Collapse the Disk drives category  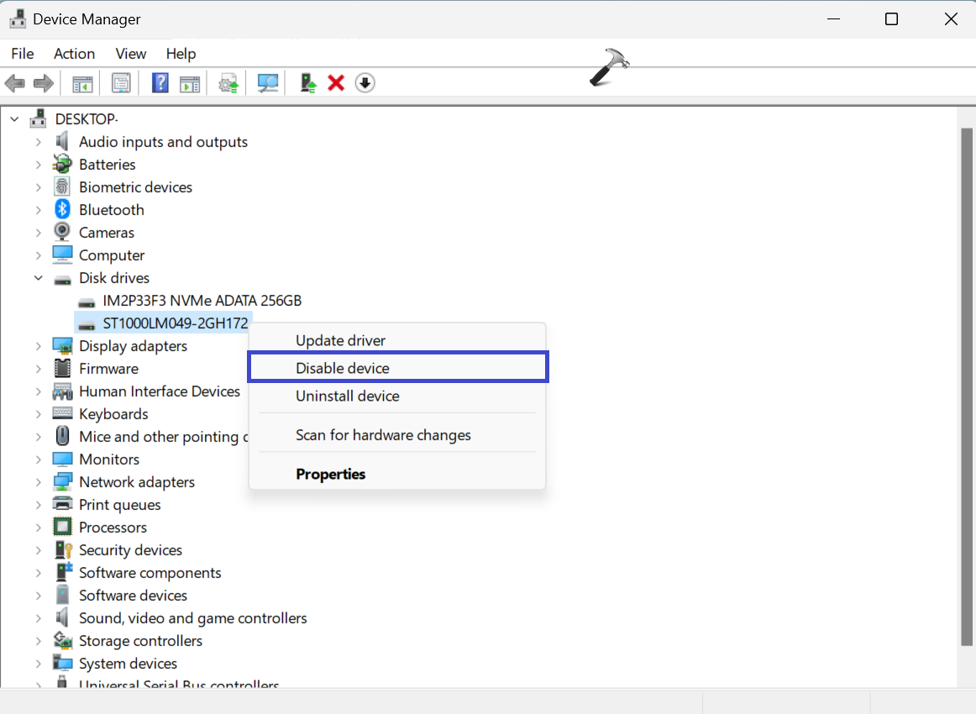tap(38, 278)
